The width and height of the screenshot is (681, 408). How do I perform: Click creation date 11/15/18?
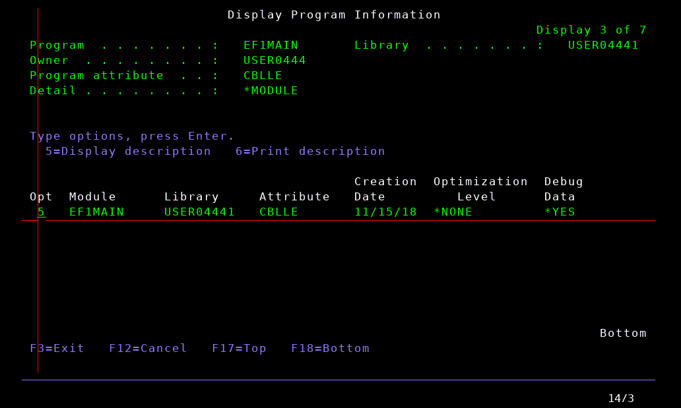click(385, 212)
